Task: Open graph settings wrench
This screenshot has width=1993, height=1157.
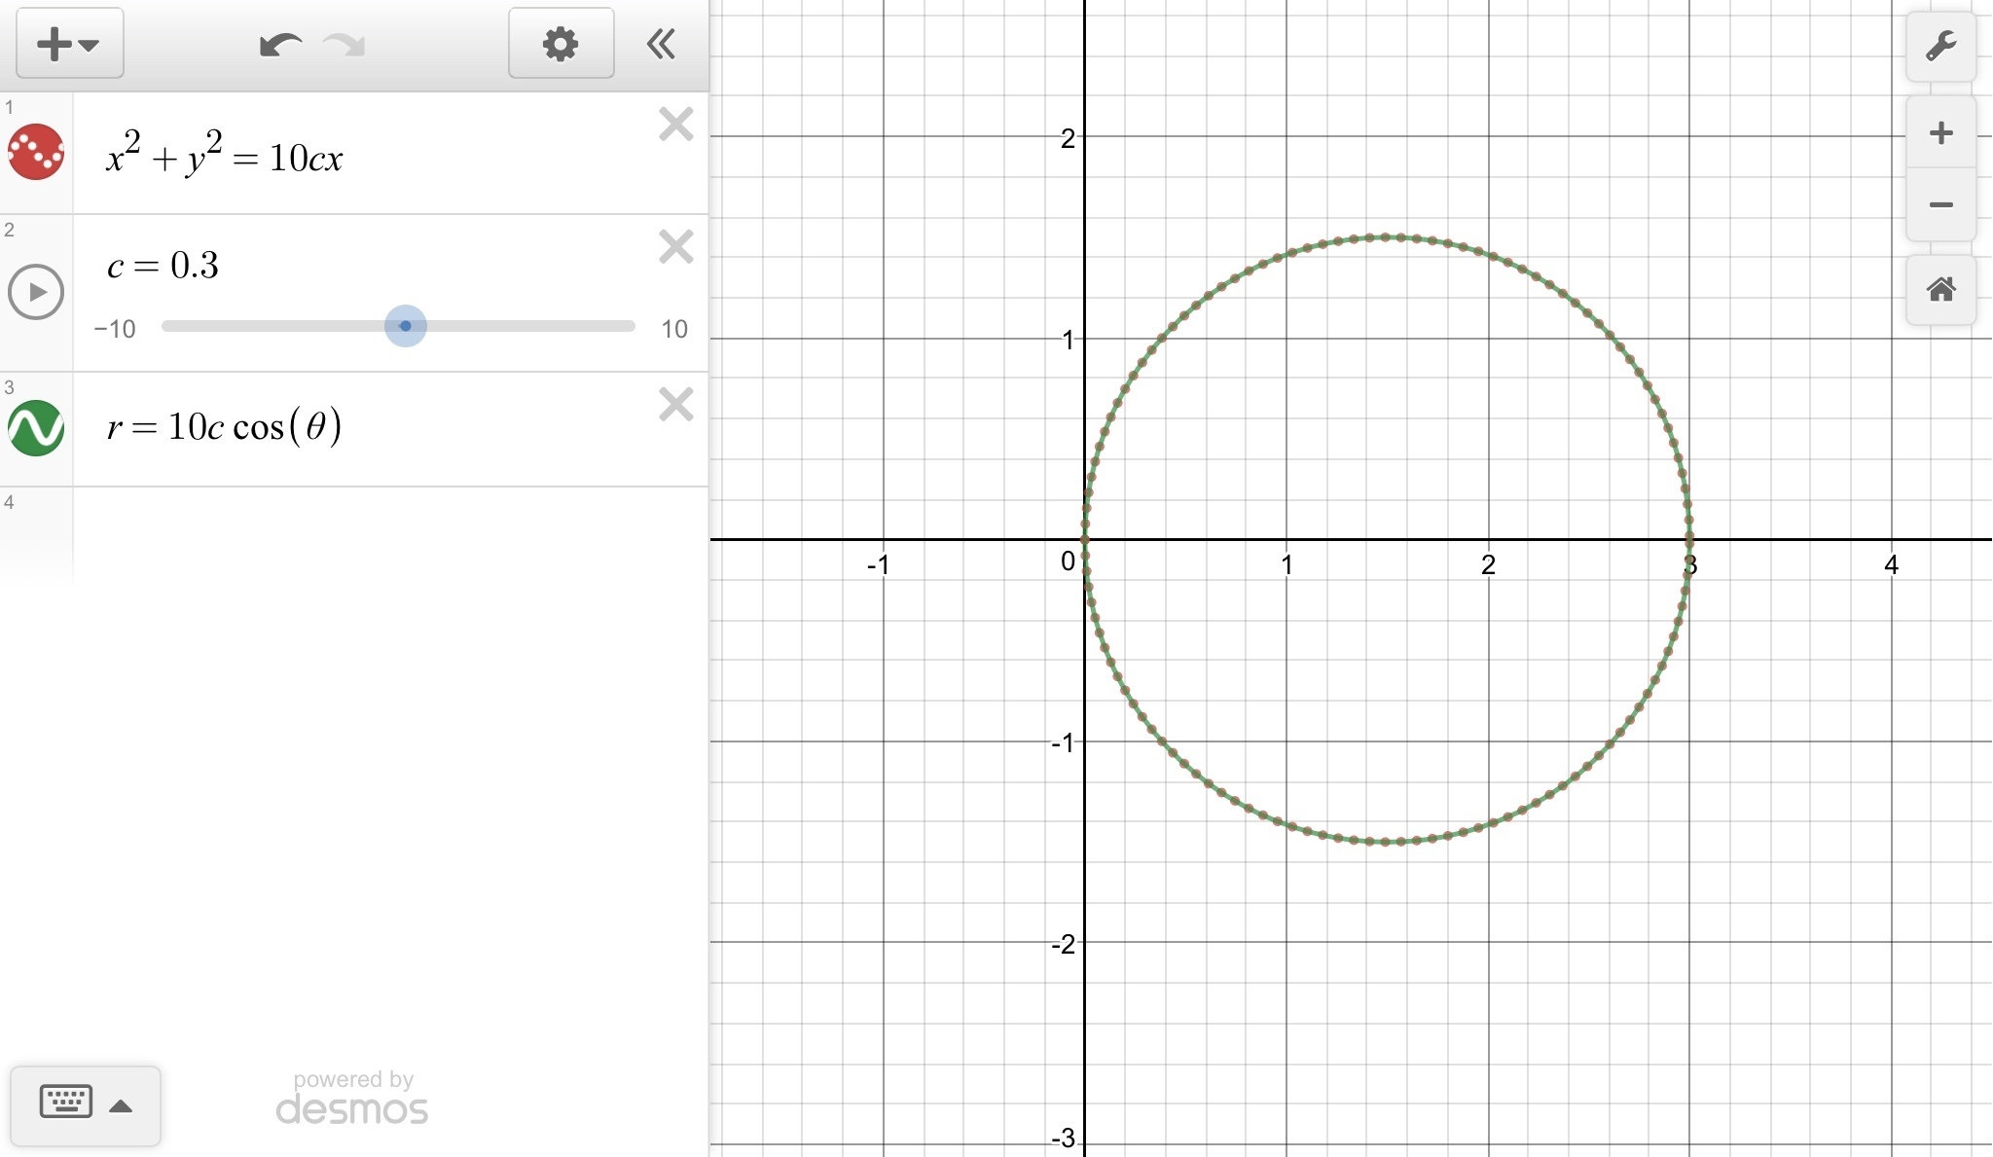Action: point(1940,47)
